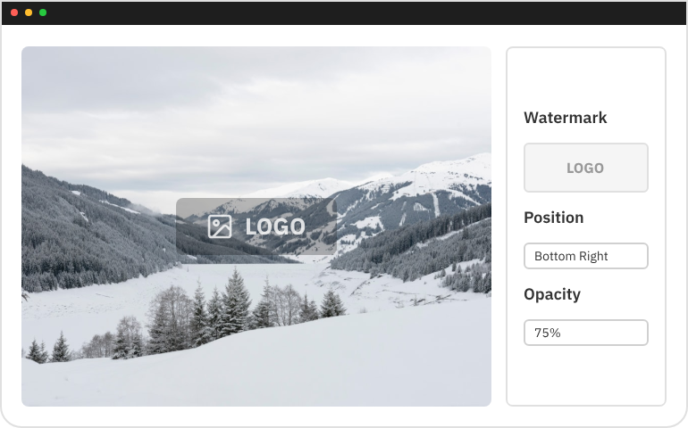Click the snow-capped mountain peak in the photo
The width and height of the screenshot is (688, 428).
point(447,171)
